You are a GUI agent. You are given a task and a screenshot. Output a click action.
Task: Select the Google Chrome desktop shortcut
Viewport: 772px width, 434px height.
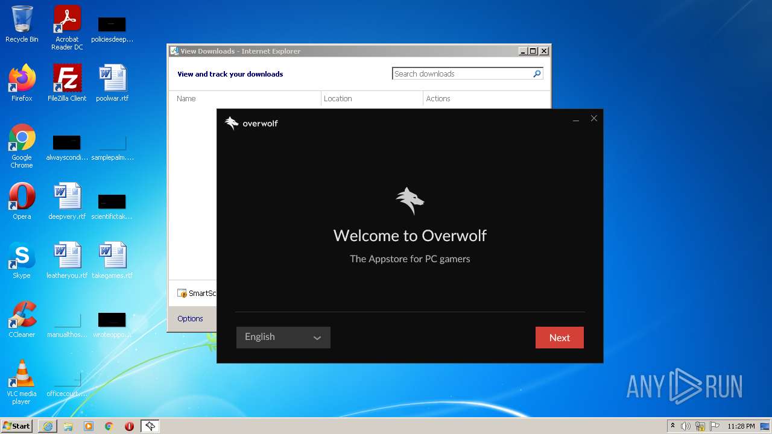click(22, 146)
